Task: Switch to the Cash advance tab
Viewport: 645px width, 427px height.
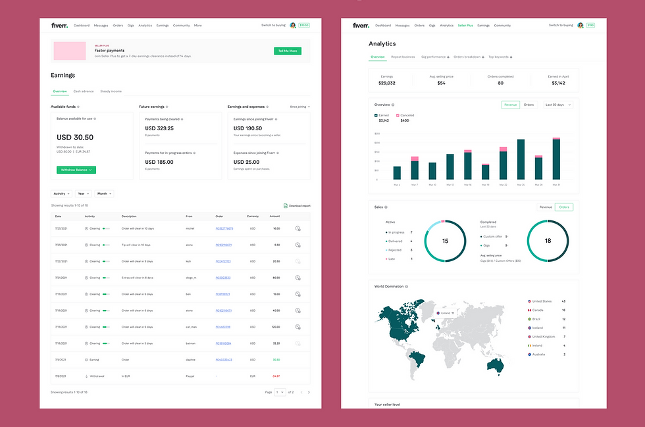Action: pyautogui.click(x=84, y=91)
